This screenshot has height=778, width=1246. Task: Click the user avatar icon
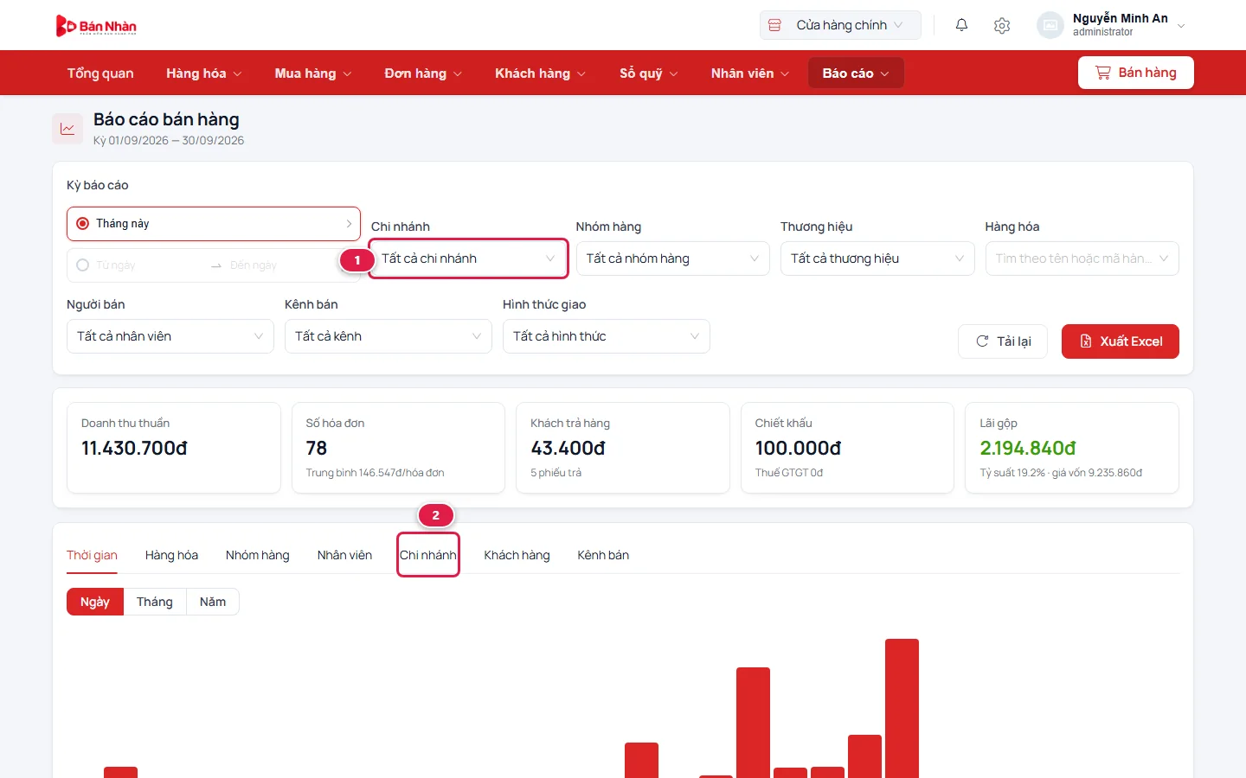coord(1050,25)
